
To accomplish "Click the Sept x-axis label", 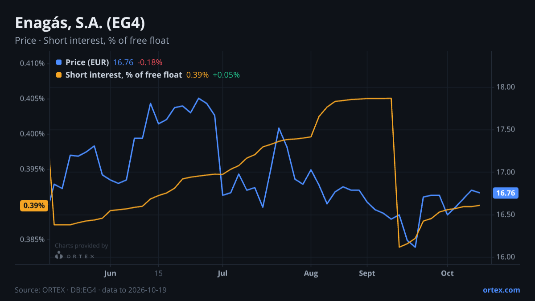I will point(367,273).
